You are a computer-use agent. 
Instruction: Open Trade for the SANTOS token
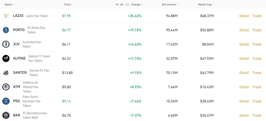tap(257, 73)
